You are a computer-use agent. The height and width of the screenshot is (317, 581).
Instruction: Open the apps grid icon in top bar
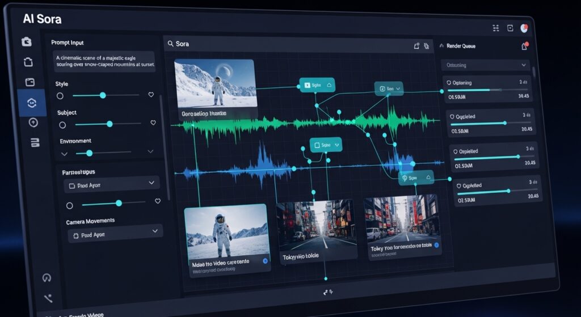495,28
